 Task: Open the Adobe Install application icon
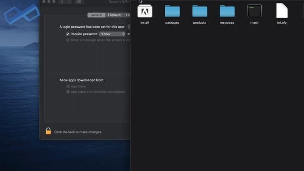[x=144, y=11]
